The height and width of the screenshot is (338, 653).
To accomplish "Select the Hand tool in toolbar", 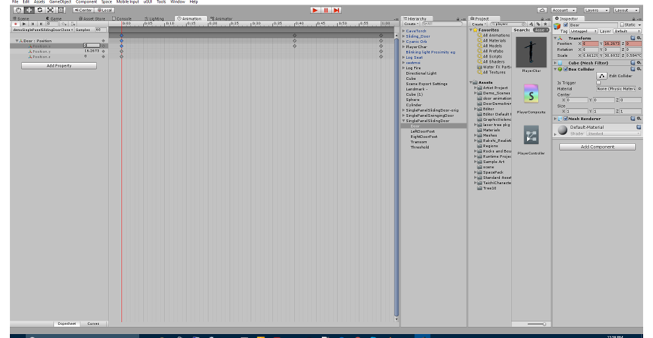I will pos(18,10).
